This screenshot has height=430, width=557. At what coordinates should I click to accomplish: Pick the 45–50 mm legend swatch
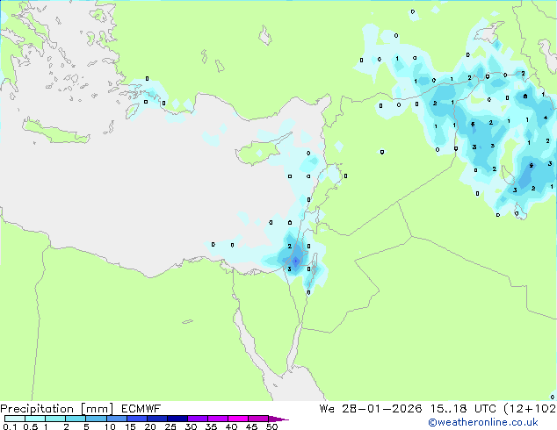pos(258,419)
